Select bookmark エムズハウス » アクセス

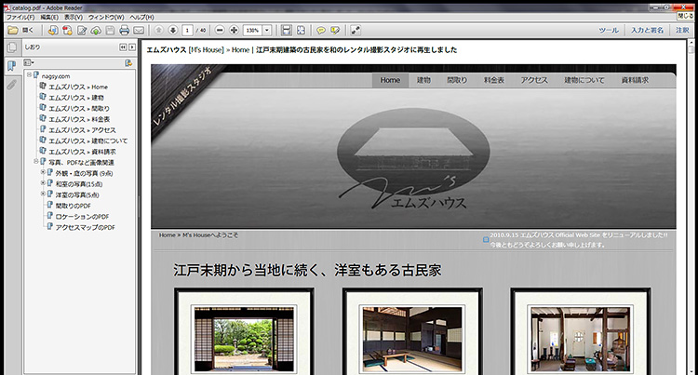pos(82,130)
